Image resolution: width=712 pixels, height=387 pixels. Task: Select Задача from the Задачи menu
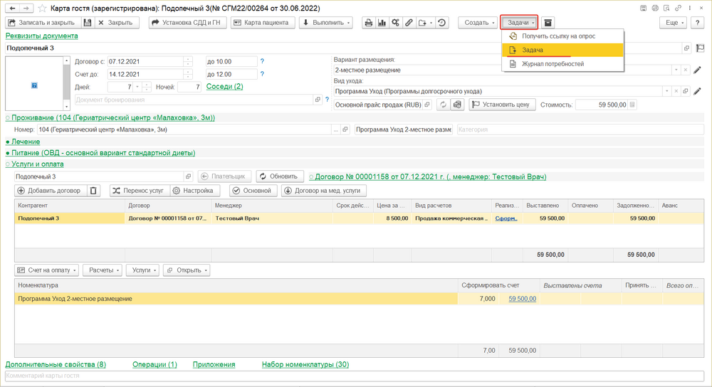(533, 50)
